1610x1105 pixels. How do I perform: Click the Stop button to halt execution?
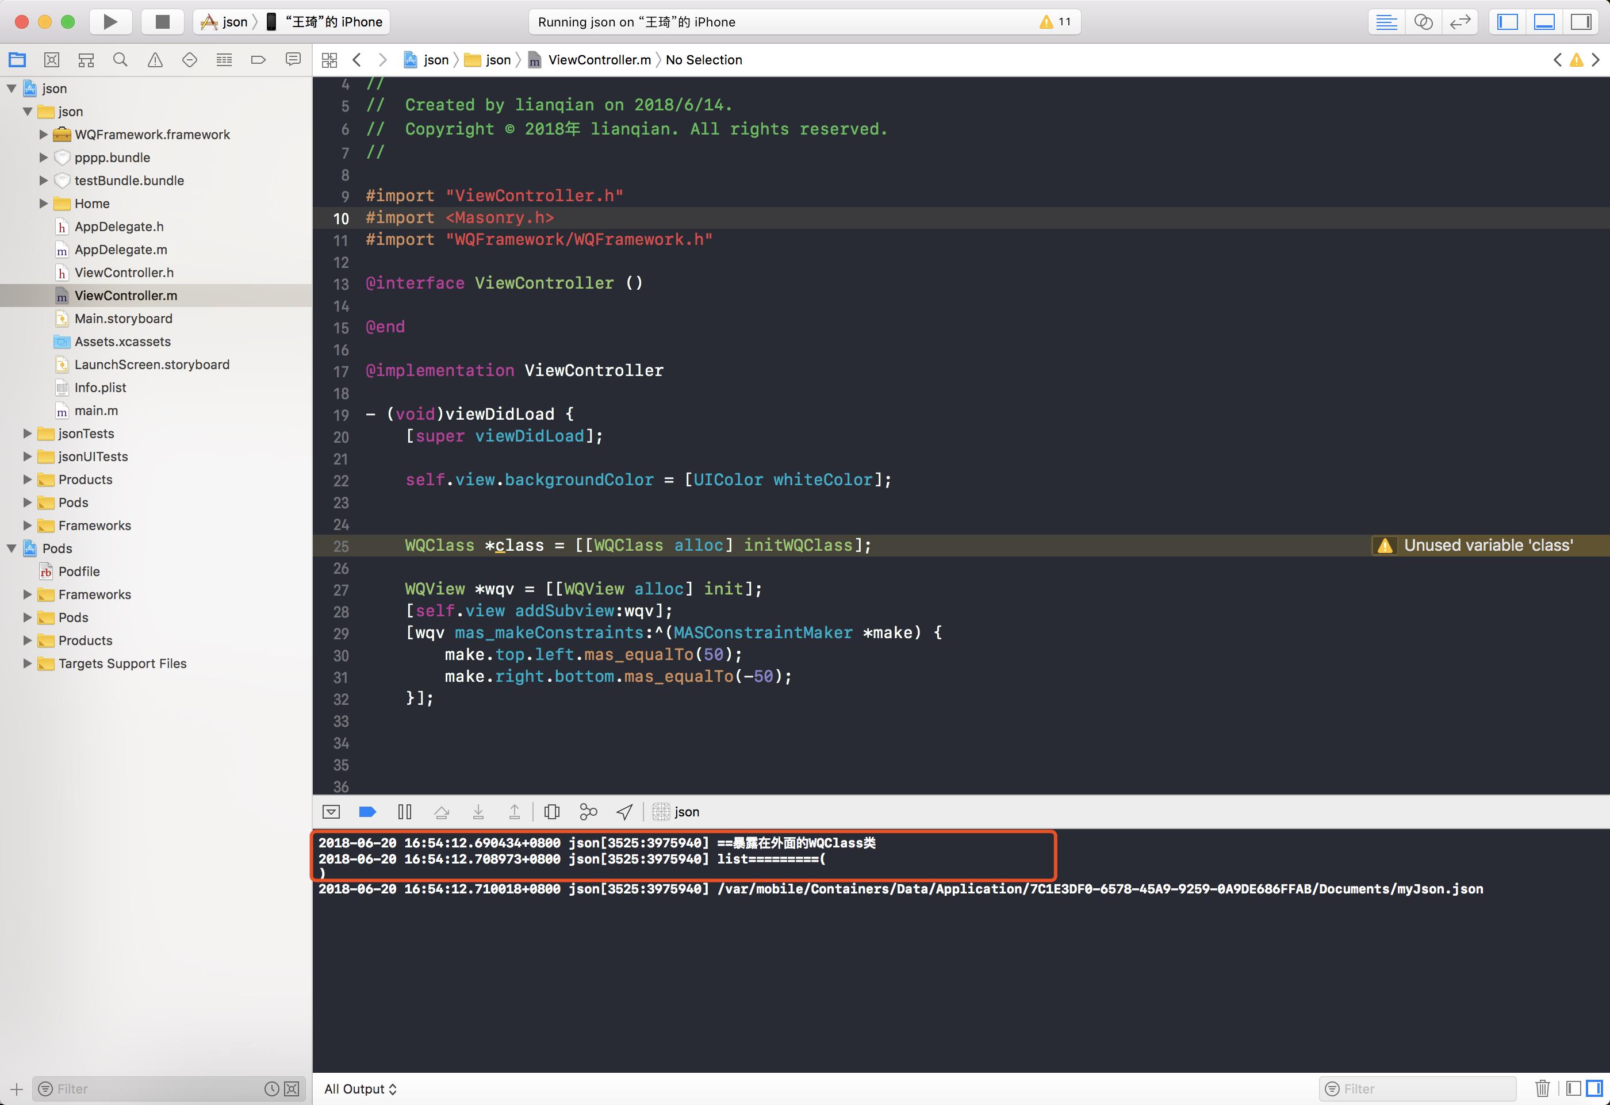pos(160,21)
